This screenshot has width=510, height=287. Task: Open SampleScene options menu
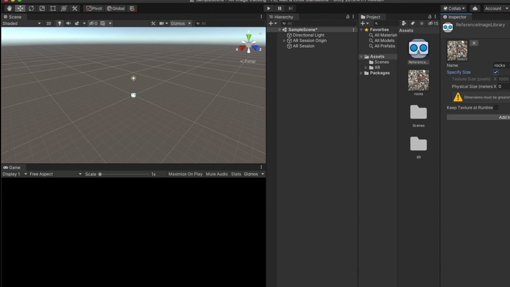(353, 30)
